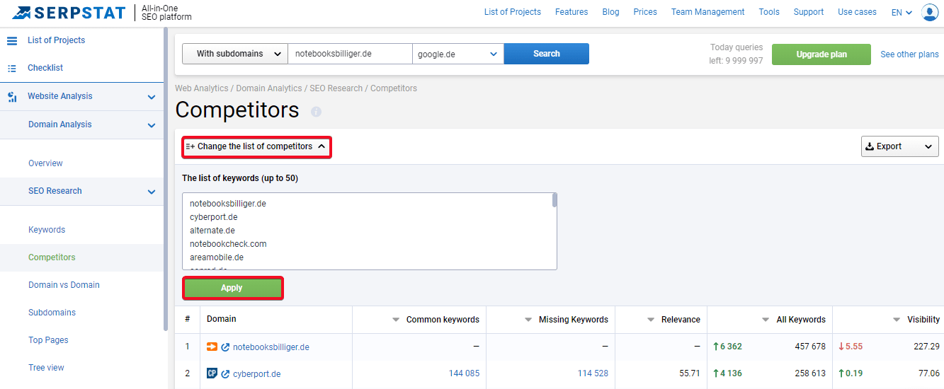Select Tree view in the sidebar

46,368
